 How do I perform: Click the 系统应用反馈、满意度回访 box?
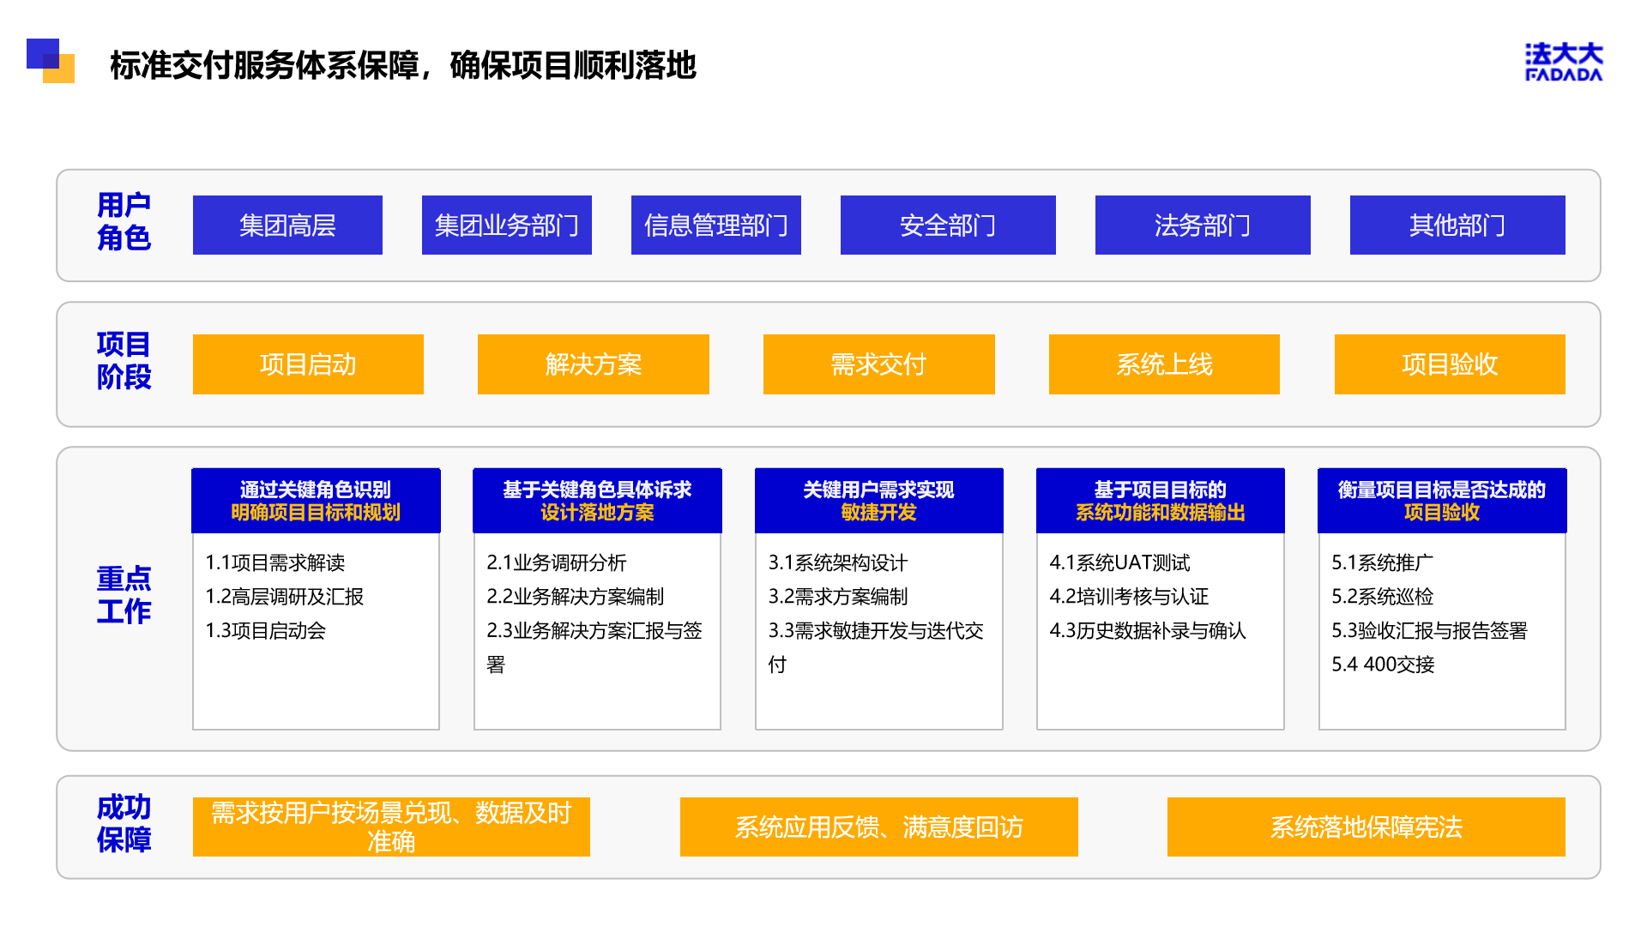tap(878, 827)
